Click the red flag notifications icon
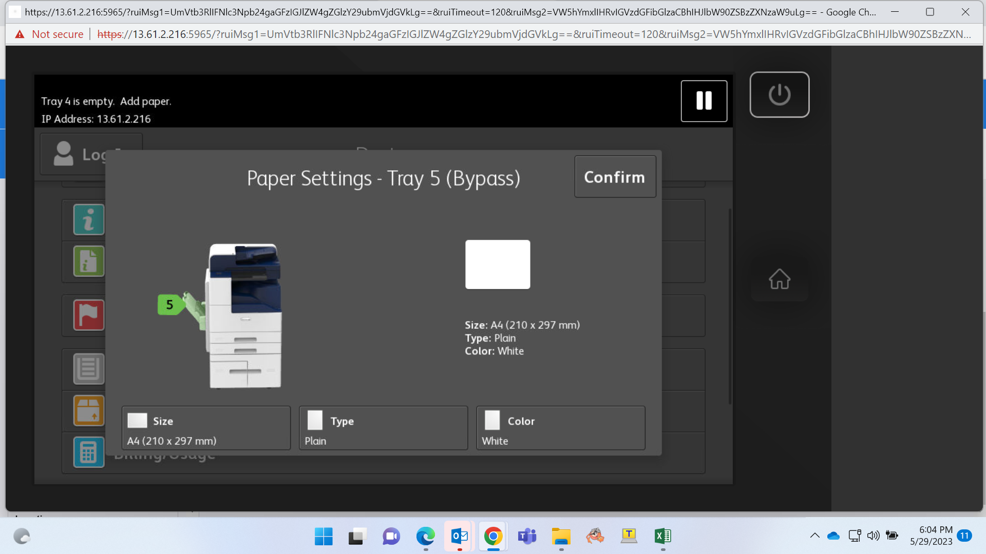The width and height of the screenshot is (986, 554). pos(89,315)
